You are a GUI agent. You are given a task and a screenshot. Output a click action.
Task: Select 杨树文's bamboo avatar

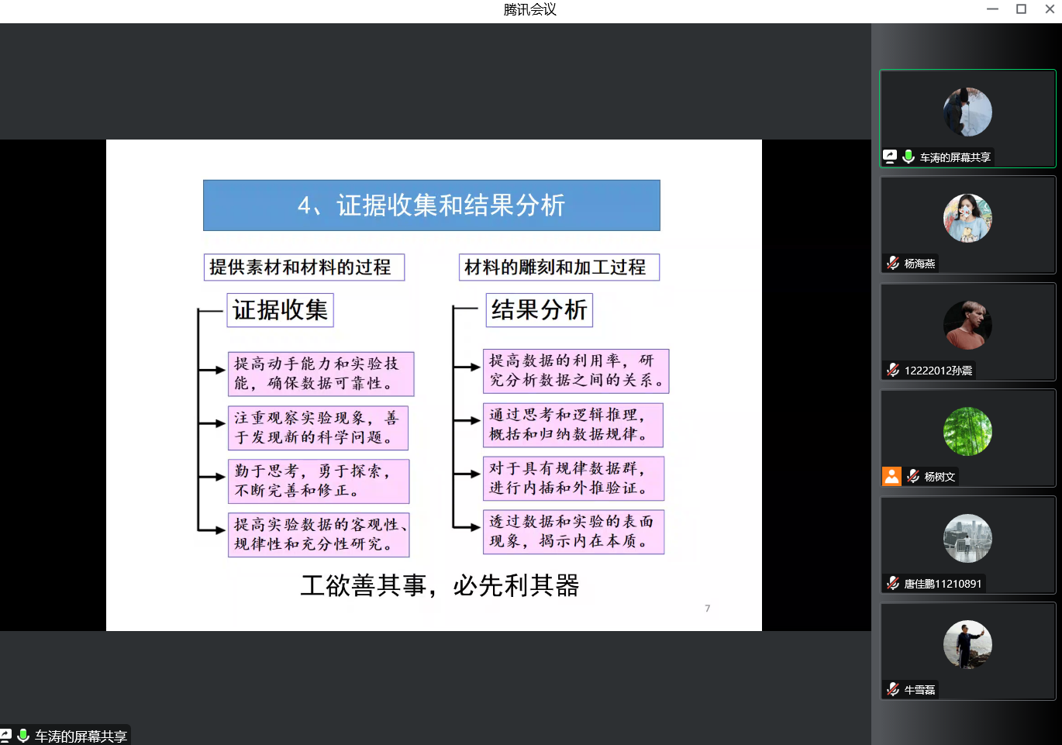967,431
